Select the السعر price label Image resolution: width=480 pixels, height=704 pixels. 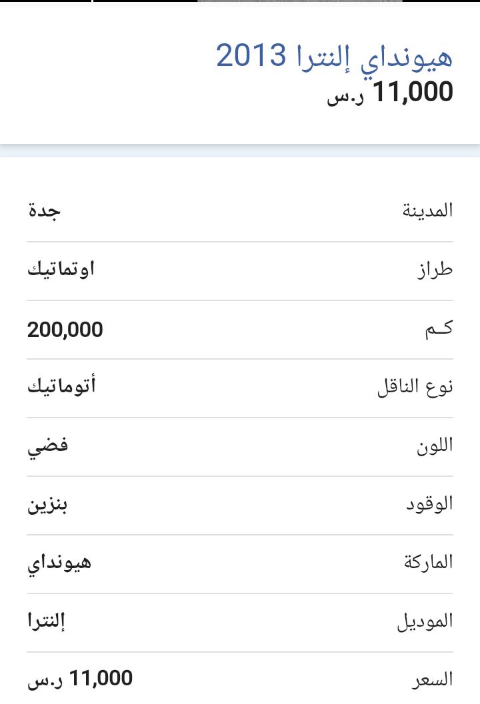click(433, 680)
